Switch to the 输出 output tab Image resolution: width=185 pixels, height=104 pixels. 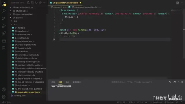pos(67,82)
